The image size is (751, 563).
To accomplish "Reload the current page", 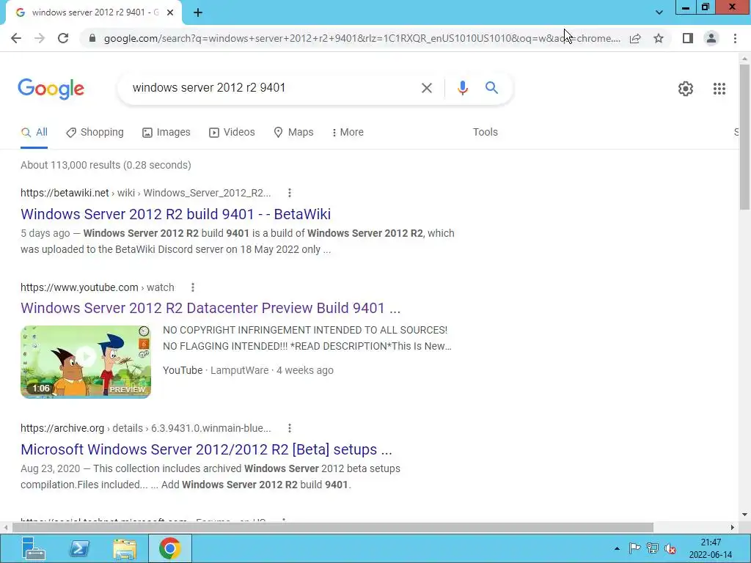I will (63, 38).
